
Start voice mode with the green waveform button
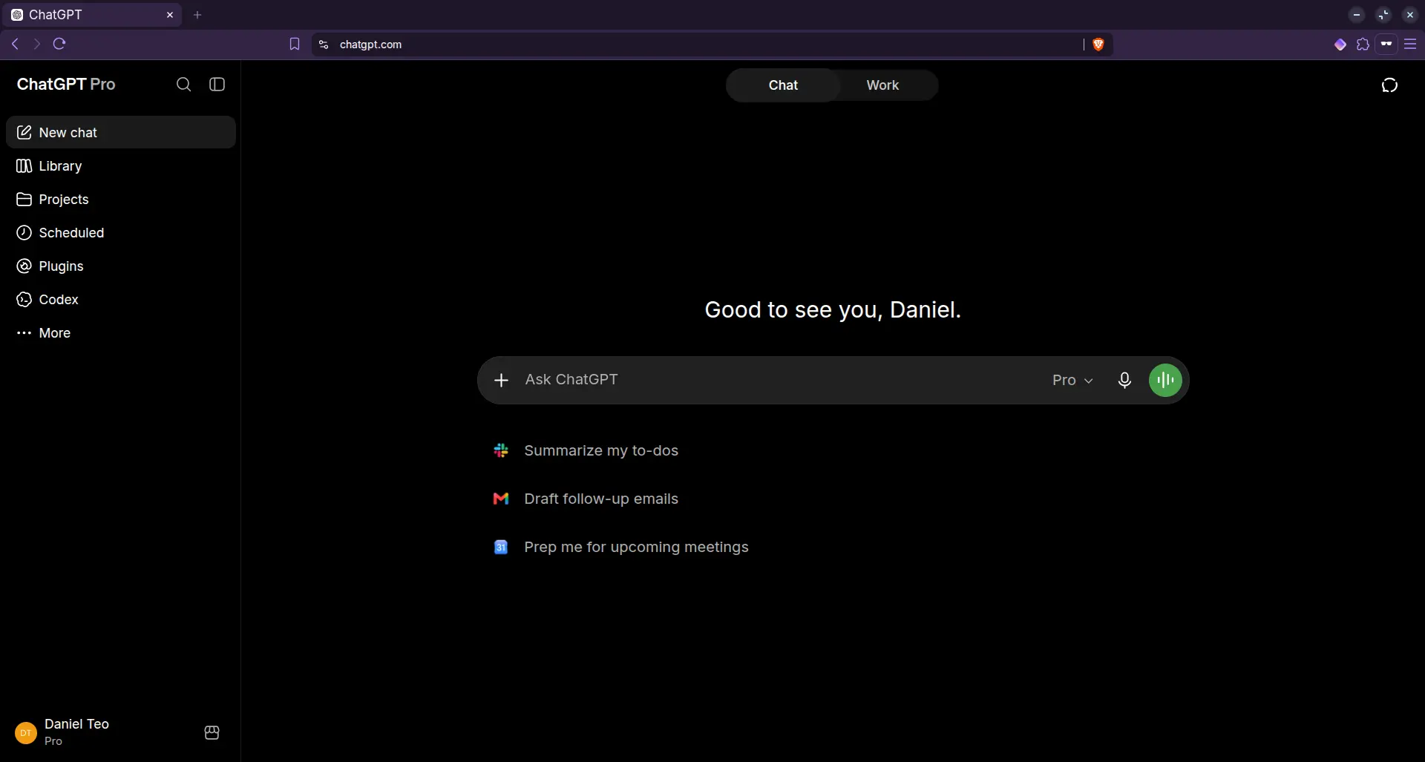pyautogui.click(x=1165, y=380)
